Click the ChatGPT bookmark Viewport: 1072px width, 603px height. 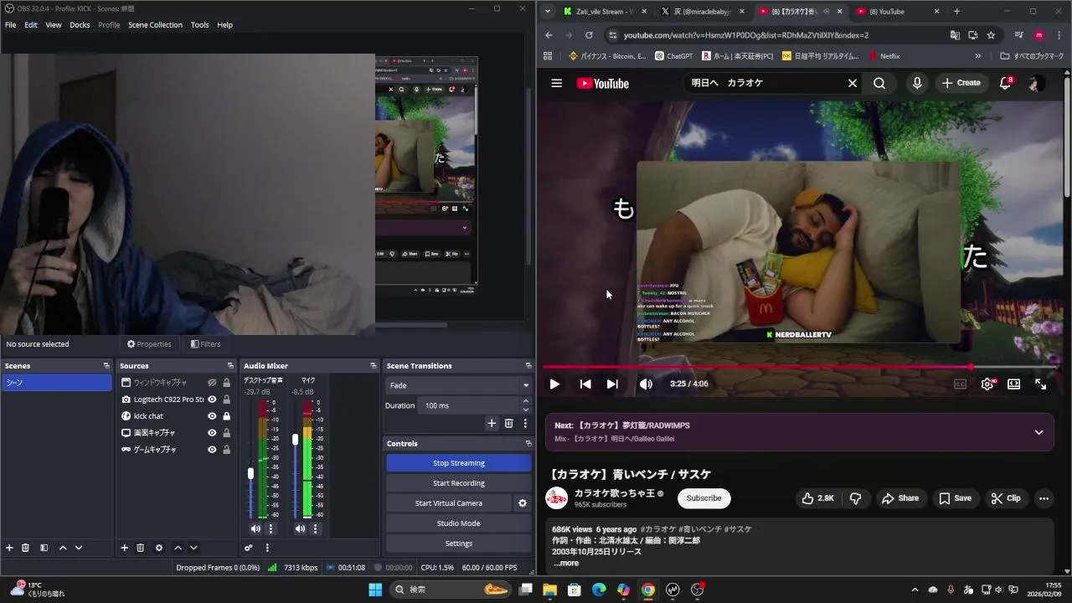pos(673,56)
